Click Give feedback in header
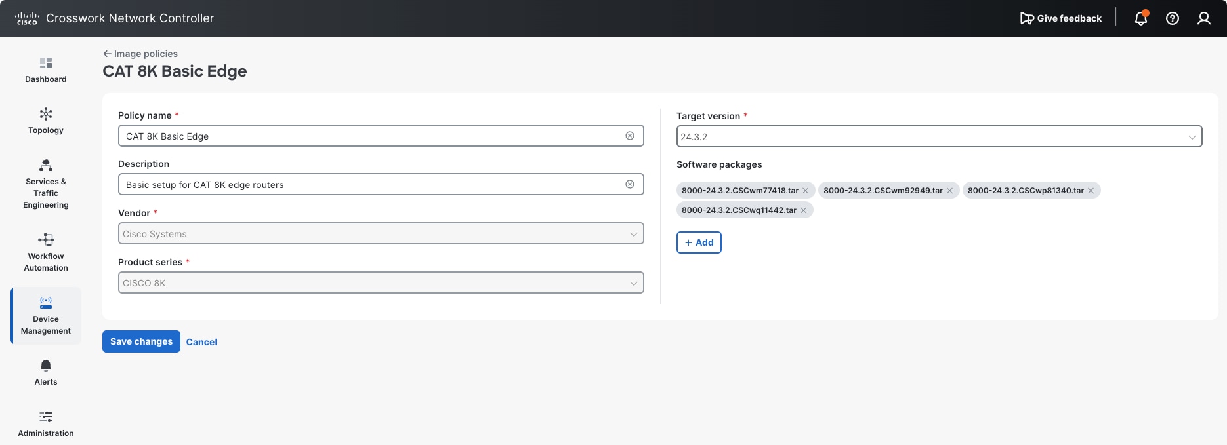The width and height of the screenshot is (1227, 445). point(1061,18)
